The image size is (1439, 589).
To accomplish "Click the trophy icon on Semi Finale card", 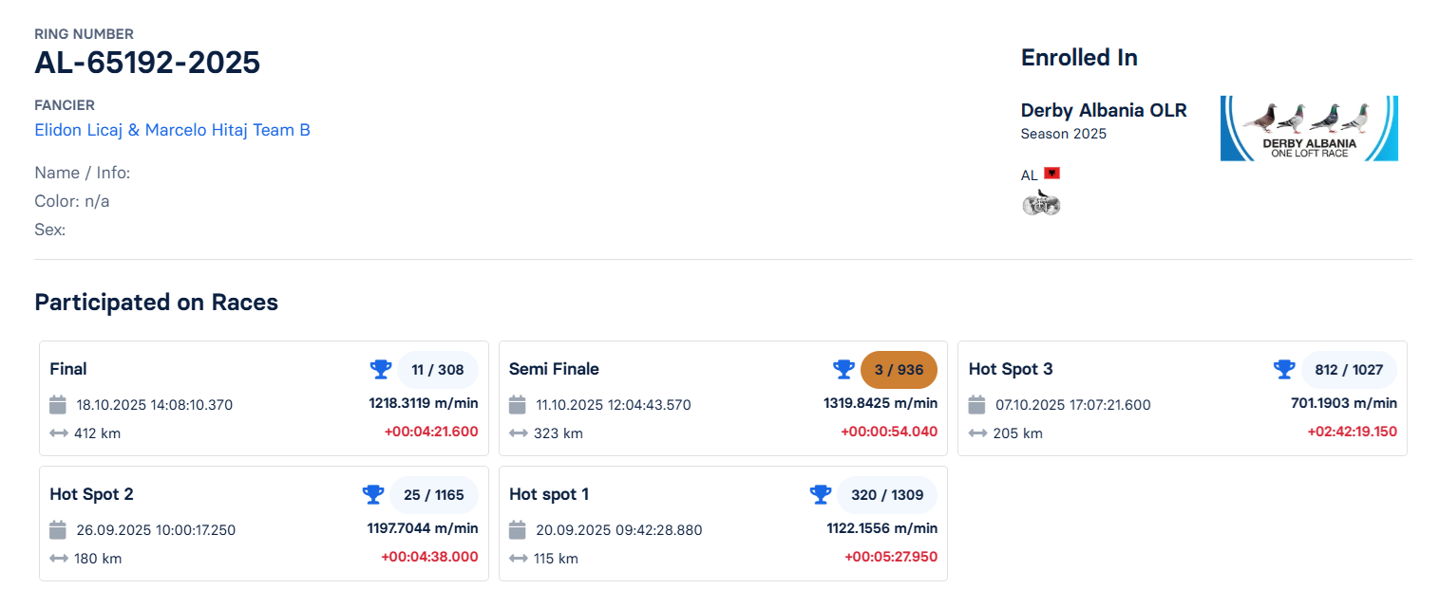I will [x=843, y=369].
